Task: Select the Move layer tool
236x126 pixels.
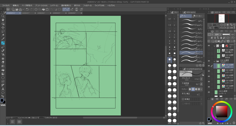Action: (3, 27)
